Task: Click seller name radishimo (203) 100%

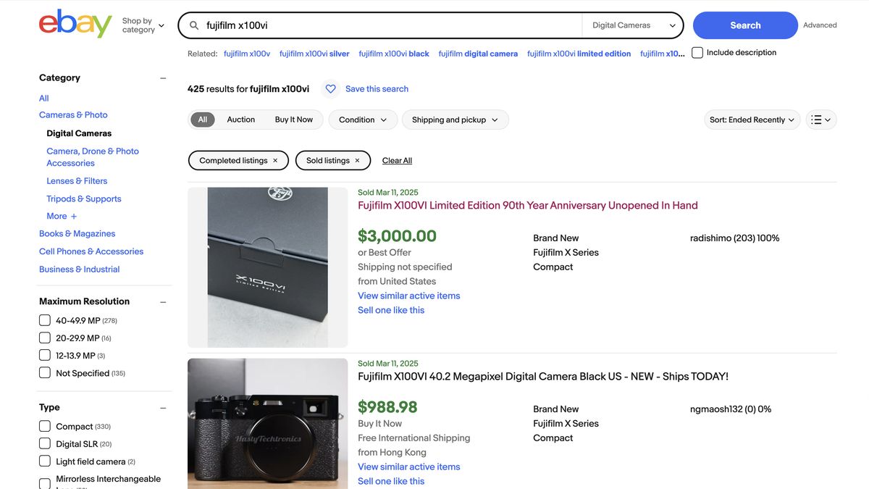Action: coord(735,238)
